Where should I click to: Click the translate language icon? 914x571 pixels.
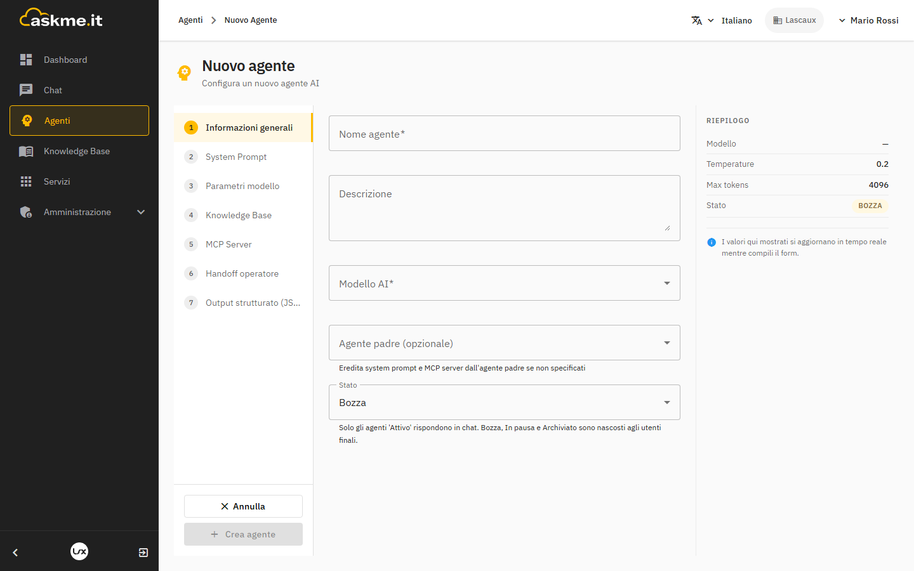point(697,20)
